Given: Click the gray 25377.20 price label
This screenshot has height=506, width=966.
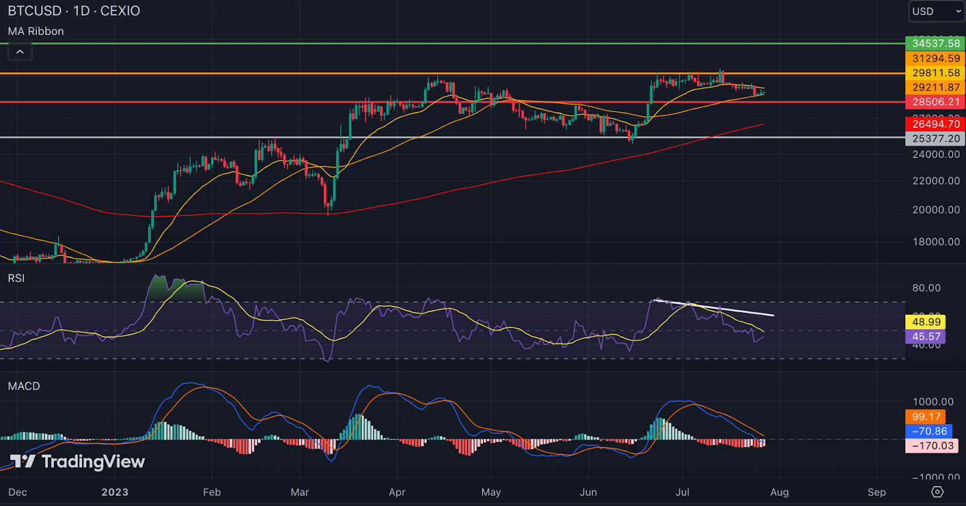Looking at the screenshot, I should point(935,138).
